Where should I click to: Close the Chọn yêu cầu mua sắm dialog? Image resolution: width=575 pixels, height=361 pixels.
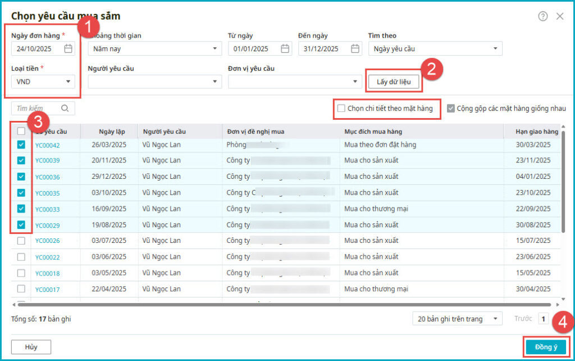coord(560,16)
